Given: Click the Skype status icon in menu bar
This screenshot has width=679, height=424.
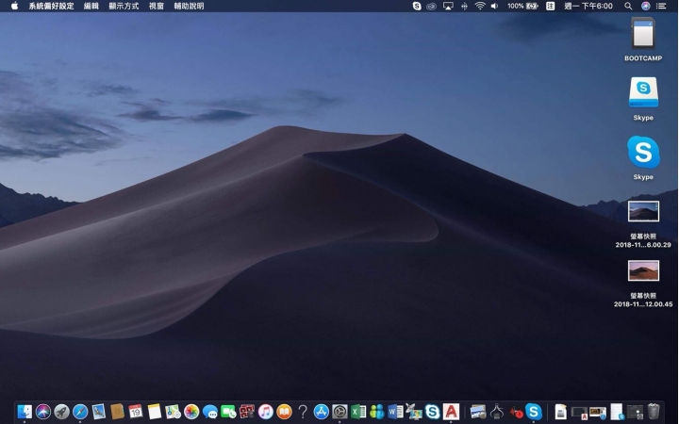Looking at the screenshot, I should 417,6.
